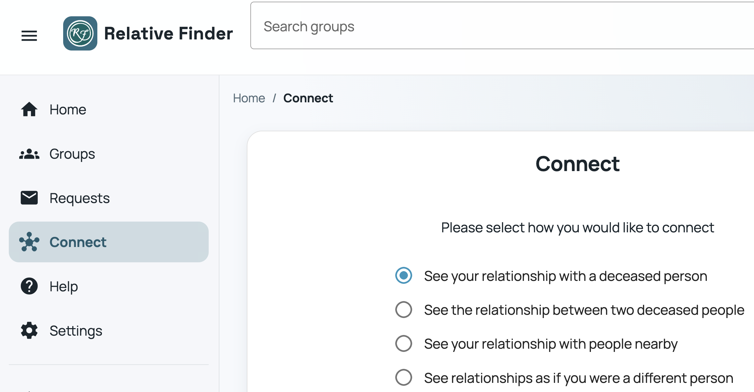Click the Relative Finder title text
The width and height of the screenshot is (754, 392).
click(x=169, y=34)
